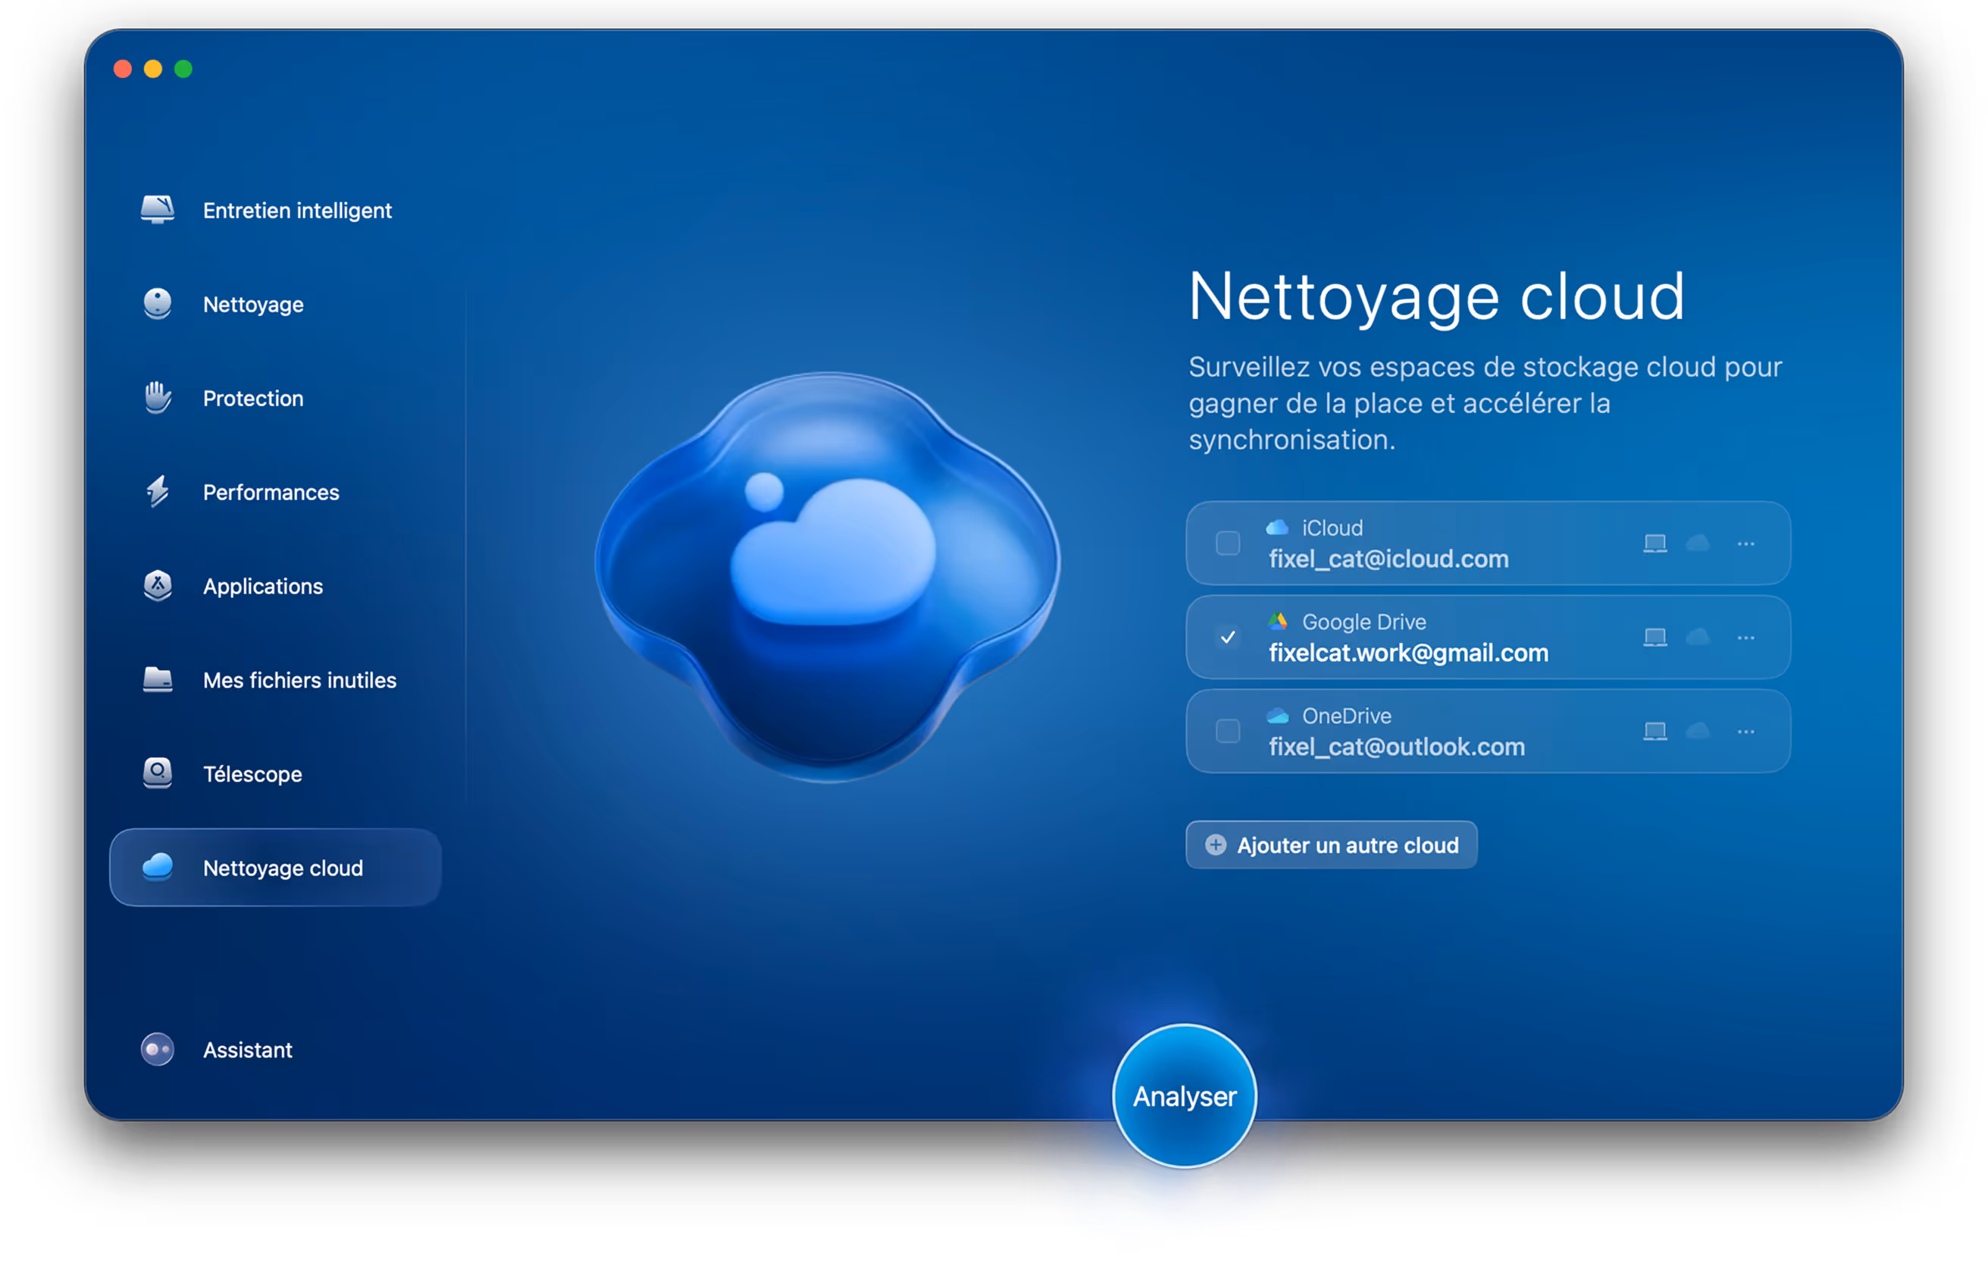Click the Télescope sidebar icon
Viewport: 1988px width, 1262px height.
pyautogui.click(x=157, y=773)
